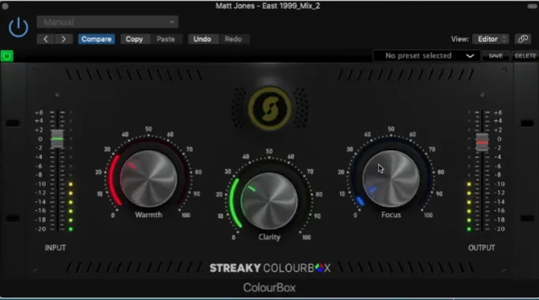539x300 pixels.
Task: Click the STREAKY COLOURBOX logo text
Action: 270,268
